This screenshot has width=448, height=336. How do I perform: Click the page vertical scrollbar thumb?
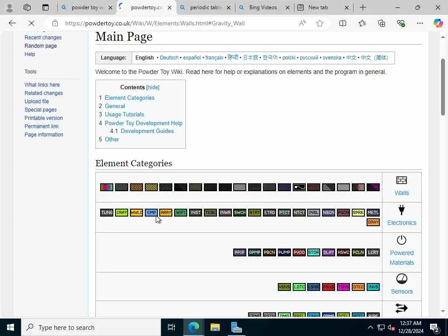tap(443, 87)
